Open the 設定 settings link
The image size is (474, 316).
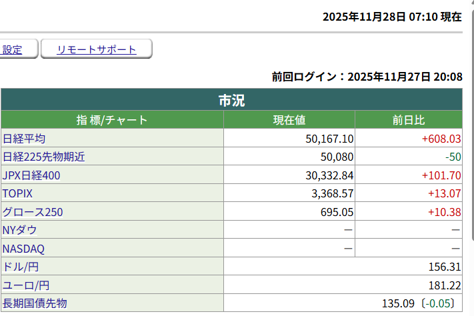click(12, 49)
